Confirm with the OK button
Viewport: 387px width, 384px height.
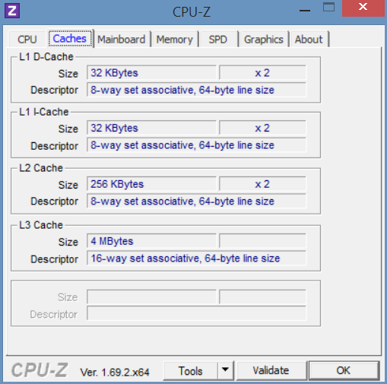(344, 370)
